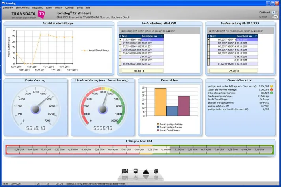Open filter dropdown on Berechnet am in alle LKW grid
Screen dimensions: 281x187
[162, 36]
